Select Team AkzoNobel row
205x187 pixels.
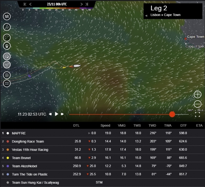[103, 166]
